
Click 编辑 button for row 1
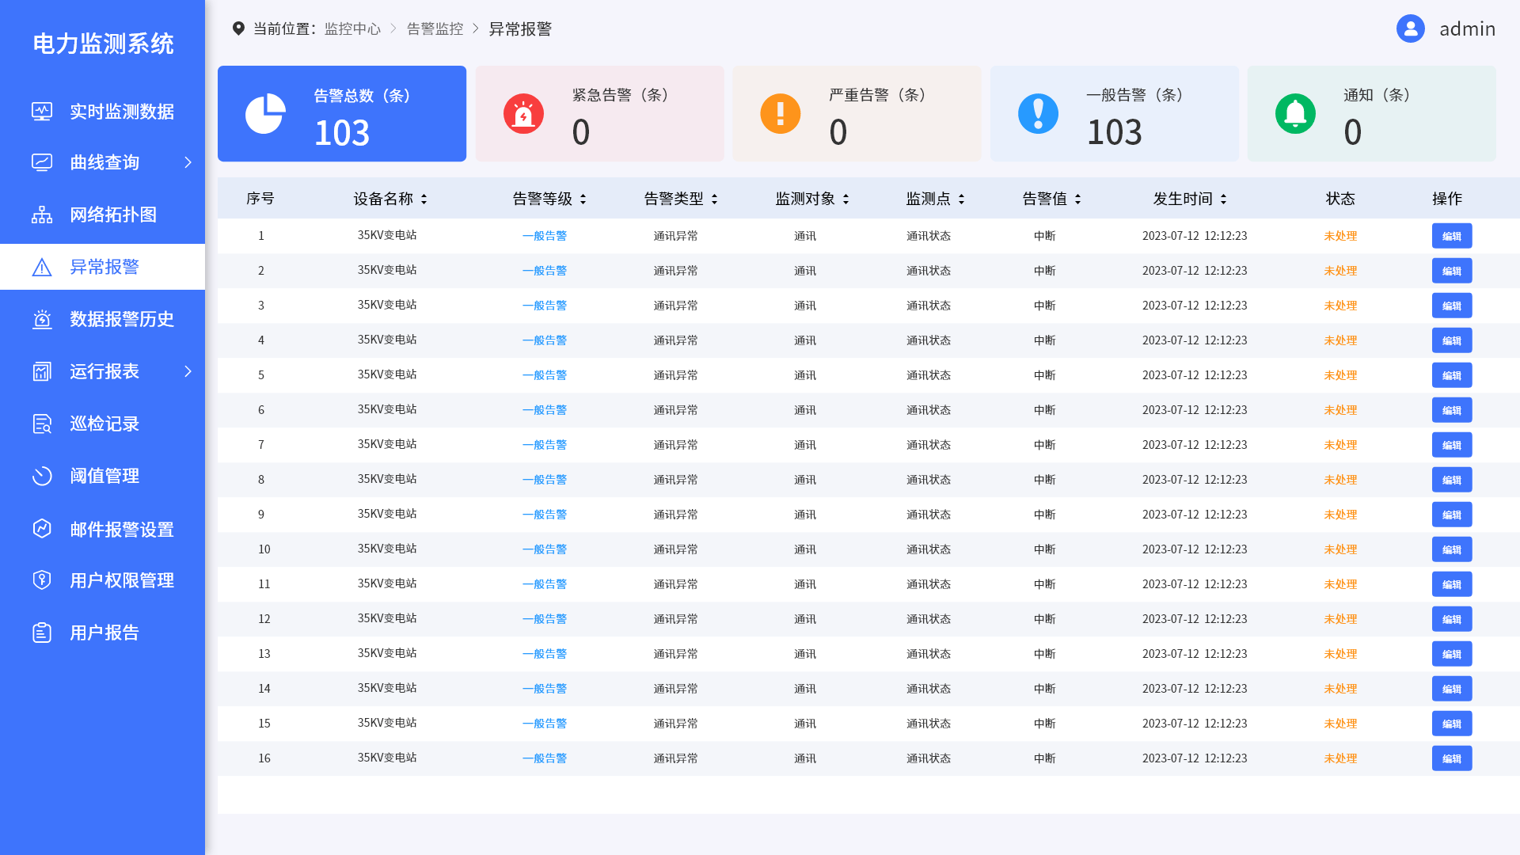tap(1451, 236)
